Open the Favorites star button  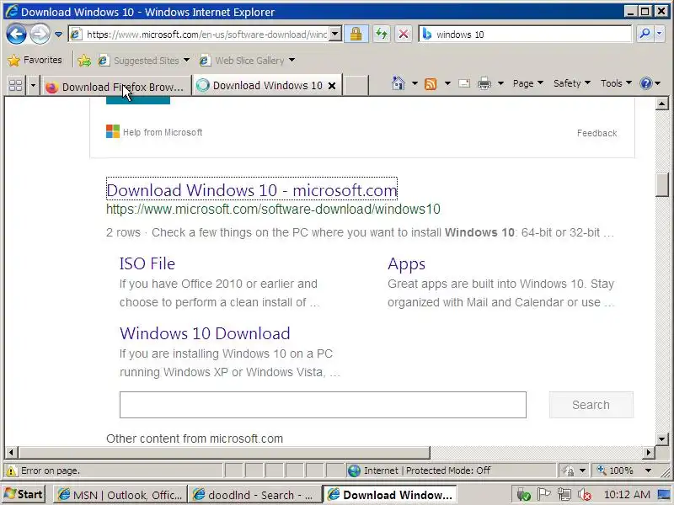click(35, 60)
